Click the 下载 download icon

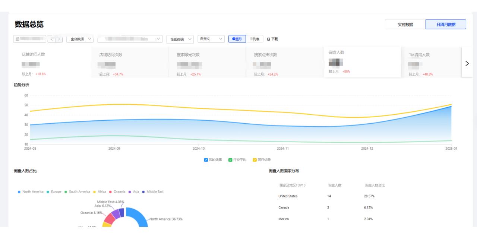tap(268, 39)
